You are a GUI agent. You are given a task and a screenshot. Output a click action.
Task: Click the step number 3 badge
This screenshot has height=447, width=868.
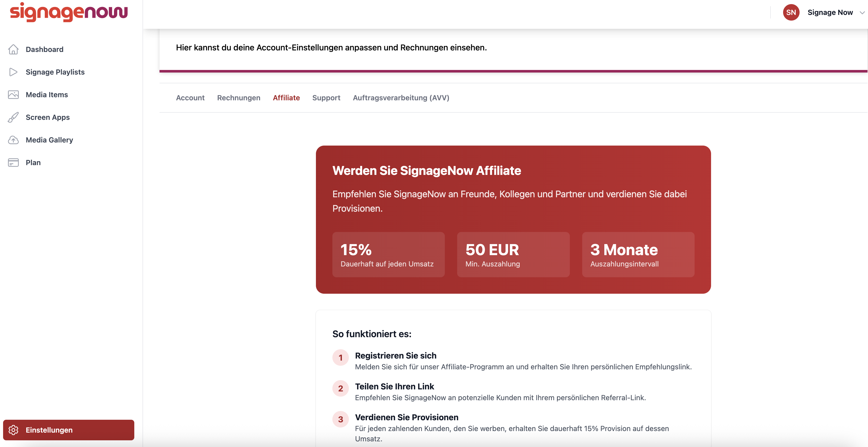pyautogui.click(x=341, y=419)
